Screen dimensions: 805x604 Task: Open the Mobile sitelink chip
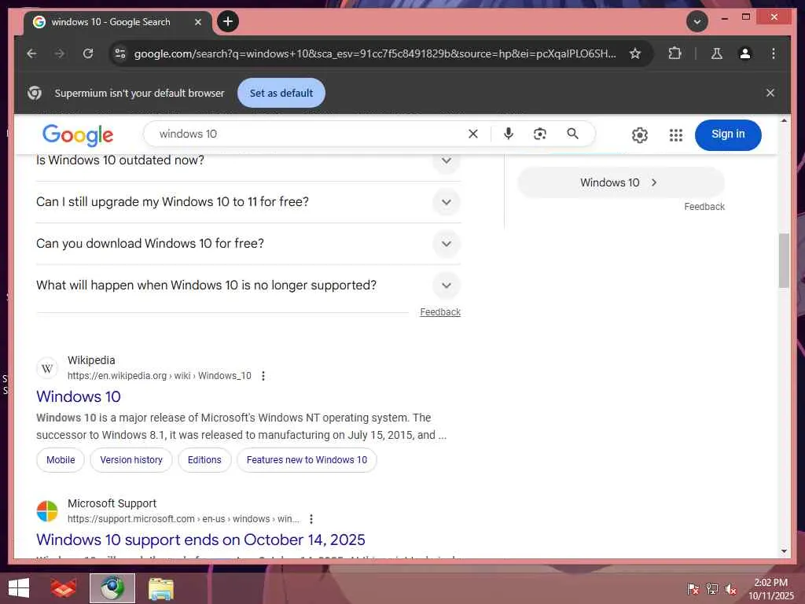(61, 460)
